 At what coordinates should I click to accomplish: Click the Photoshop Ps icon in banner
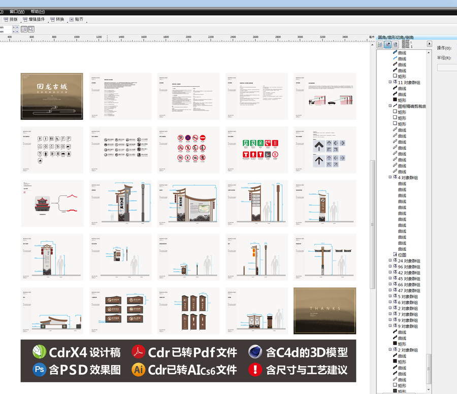39,370
